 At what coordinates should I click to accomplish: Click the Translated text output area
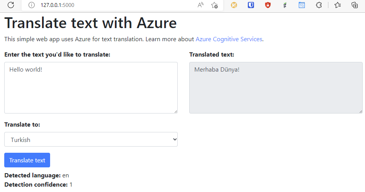pyautogui.click(x=276, y=88)
